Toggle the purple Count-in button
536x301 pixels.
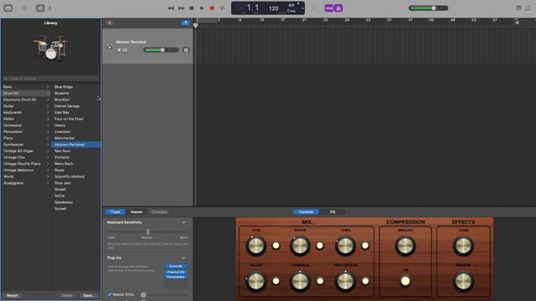click(x=329, y=8)
